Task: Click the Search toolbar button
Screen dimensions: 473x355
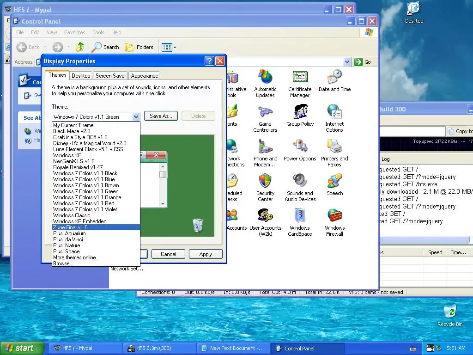Action: (x=105, y=47)
